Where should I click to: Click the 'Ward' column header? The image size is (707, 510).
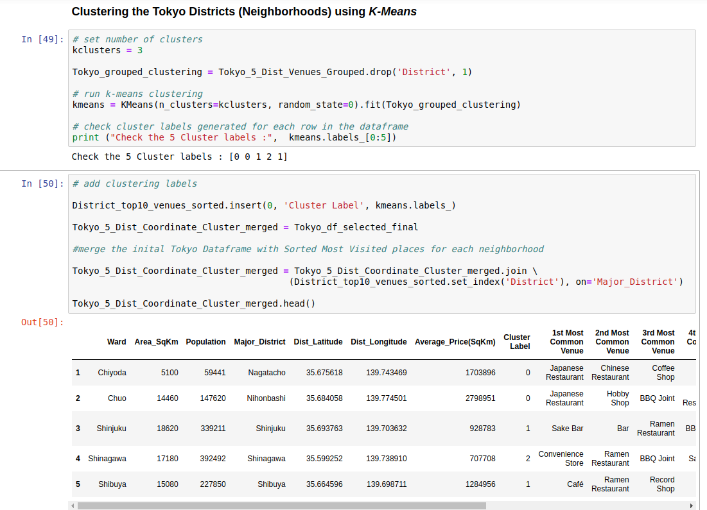click(117, 341)
